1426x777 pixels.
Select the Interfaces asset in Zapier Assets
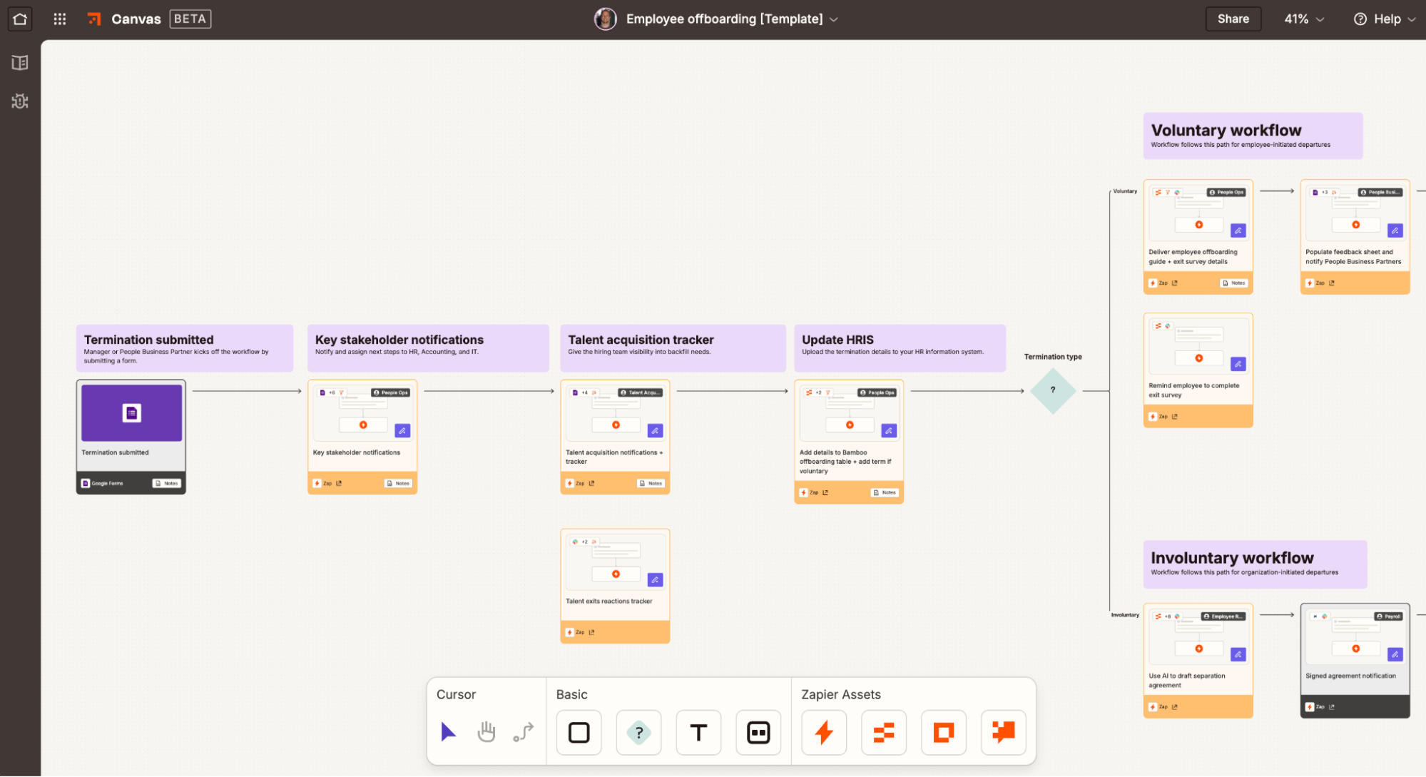click(x=943, y=732)
